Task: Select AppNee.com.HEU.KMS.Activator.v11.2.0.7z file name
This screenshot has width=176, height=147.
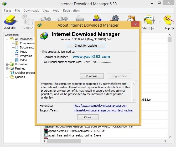Action: (x=76, y=131)
